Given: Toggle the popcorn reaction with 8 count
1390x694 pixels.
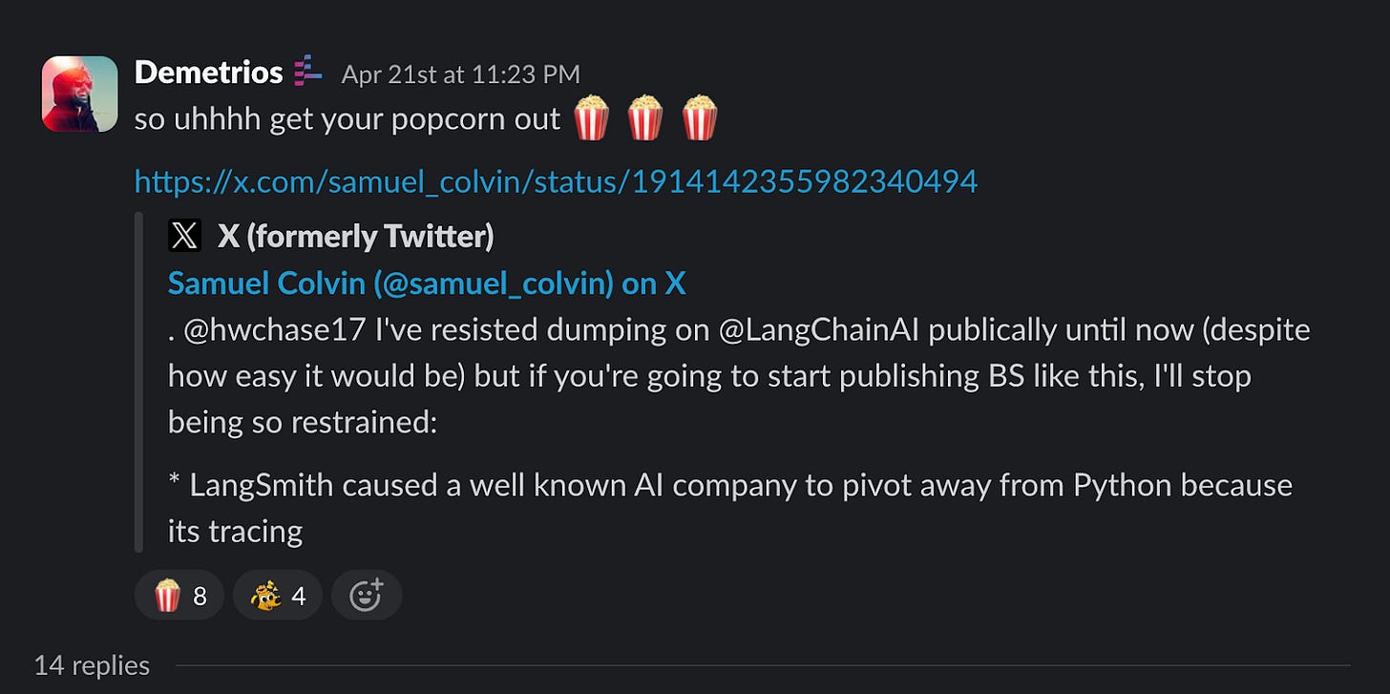Looking at the screenshot, I should point(179,594).
